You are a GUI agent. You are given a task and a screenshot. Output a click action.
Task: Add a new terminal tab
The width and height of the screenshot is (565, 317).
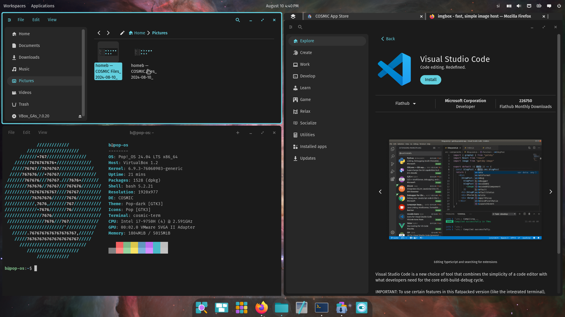click(x=238, y=133)
